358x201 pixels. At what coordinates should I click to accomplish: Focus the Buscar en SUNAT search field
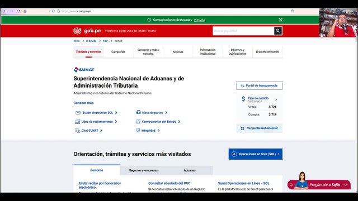point(243,31)
